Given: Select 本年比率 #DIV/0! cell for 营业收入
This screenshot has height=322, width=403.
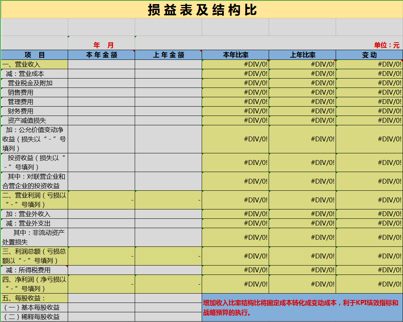Looking at the screenshot, I should coord(235,64).
